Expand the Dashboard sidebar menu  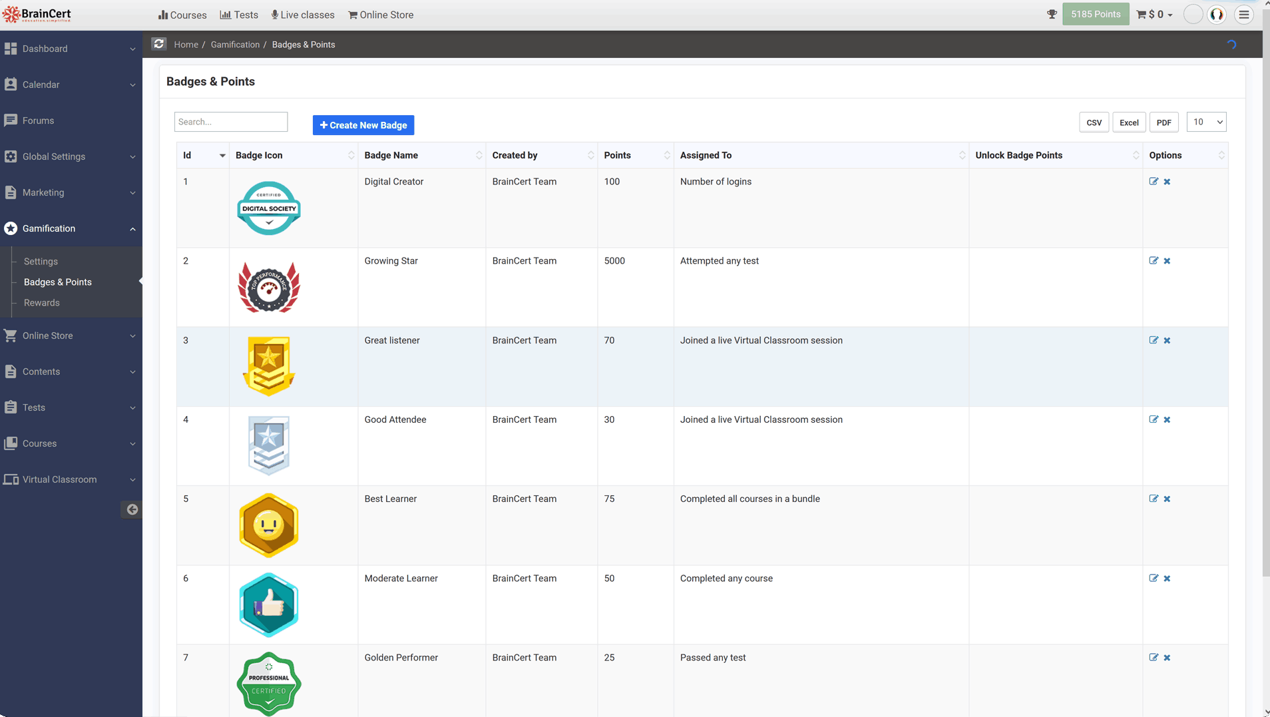[x=71, y=49]
